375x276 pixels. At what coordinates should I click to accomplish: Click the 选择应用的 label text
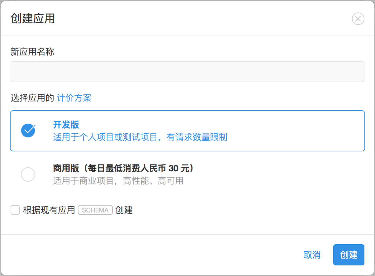(x=32, y=98)
